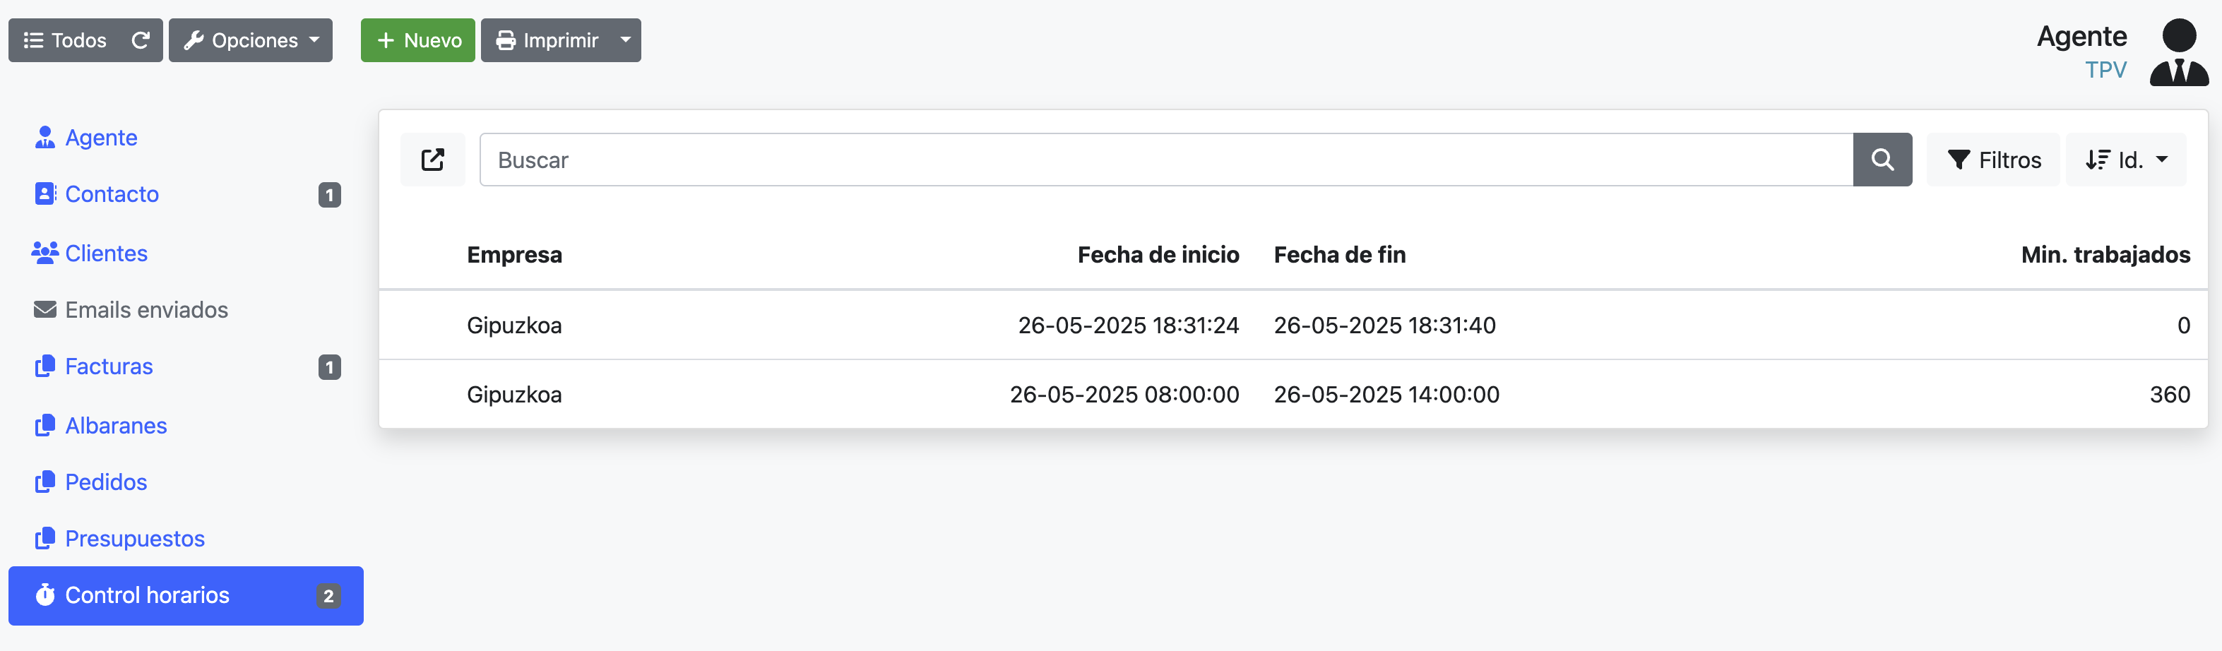Viewport: 2222px width, 651px height.
Task: Focus the Buscar search field
Action: click(x=1166, y=160)
